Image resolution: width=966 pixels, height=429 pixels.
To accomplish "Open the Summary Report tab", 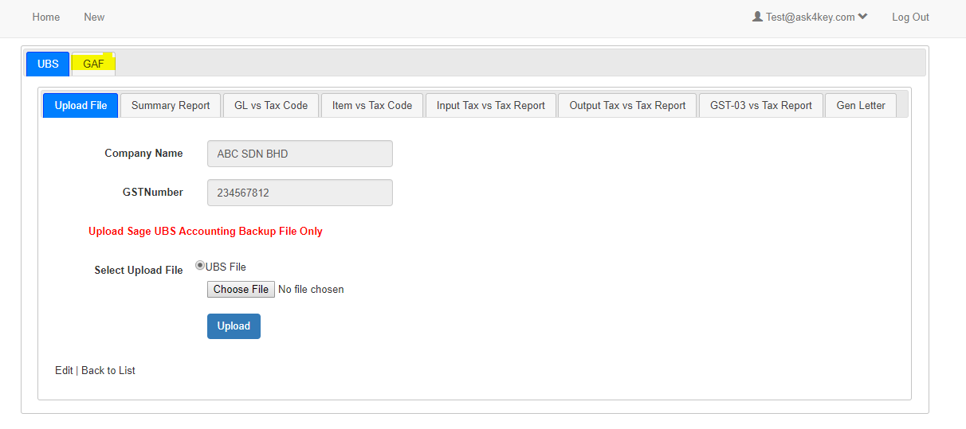I will [171, 105].
